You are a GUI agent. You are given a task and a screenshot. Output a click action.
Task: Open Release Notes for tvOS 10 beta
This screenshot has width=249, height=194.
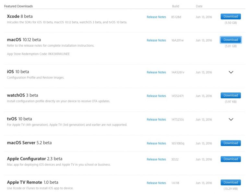pos(156,120)
